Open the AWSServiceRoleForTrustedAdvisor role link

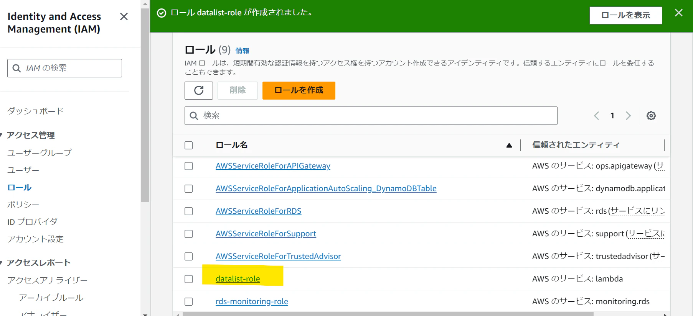[278, 256]
